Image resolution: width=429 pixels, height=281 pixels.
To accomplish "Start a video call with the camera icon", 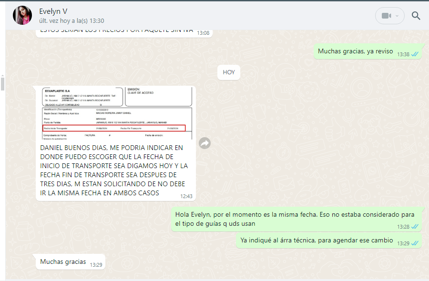I will [386, 16].
